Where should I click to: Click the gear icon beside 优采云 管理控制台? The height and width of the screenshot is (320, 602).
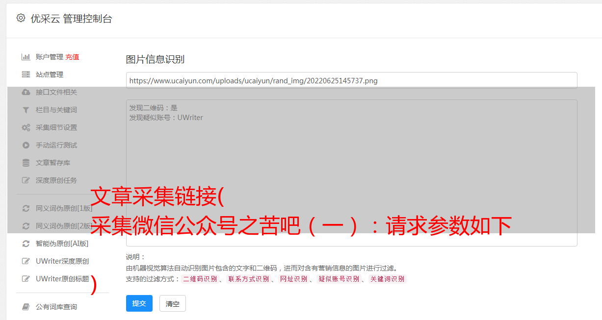21,18
